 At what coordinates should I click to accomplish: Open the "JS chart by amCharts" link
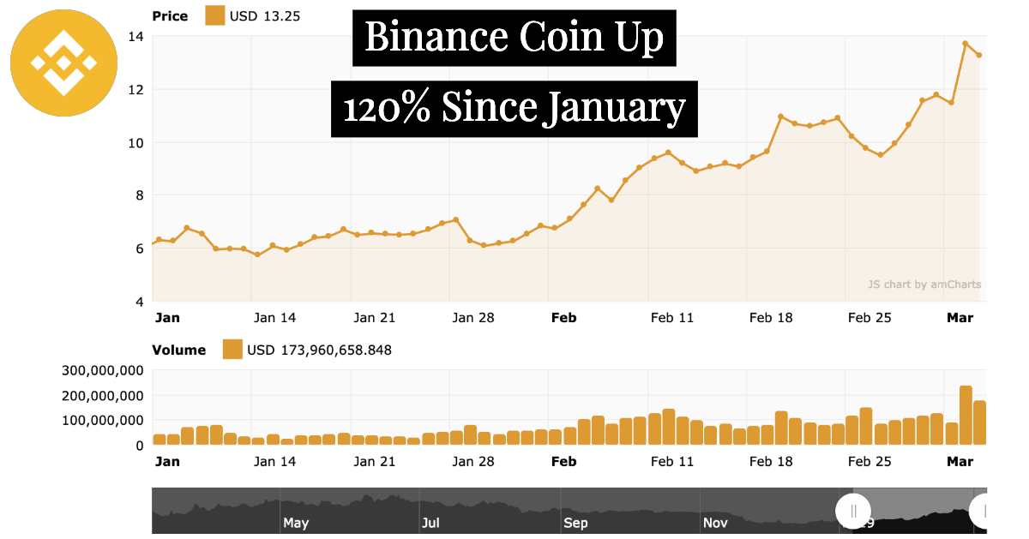(x=924, y=284)
